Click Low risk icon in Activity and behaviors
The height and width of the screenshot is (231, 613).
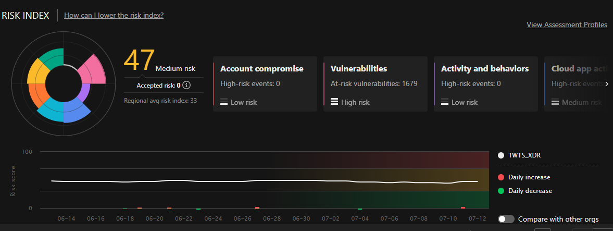(445, 102)
